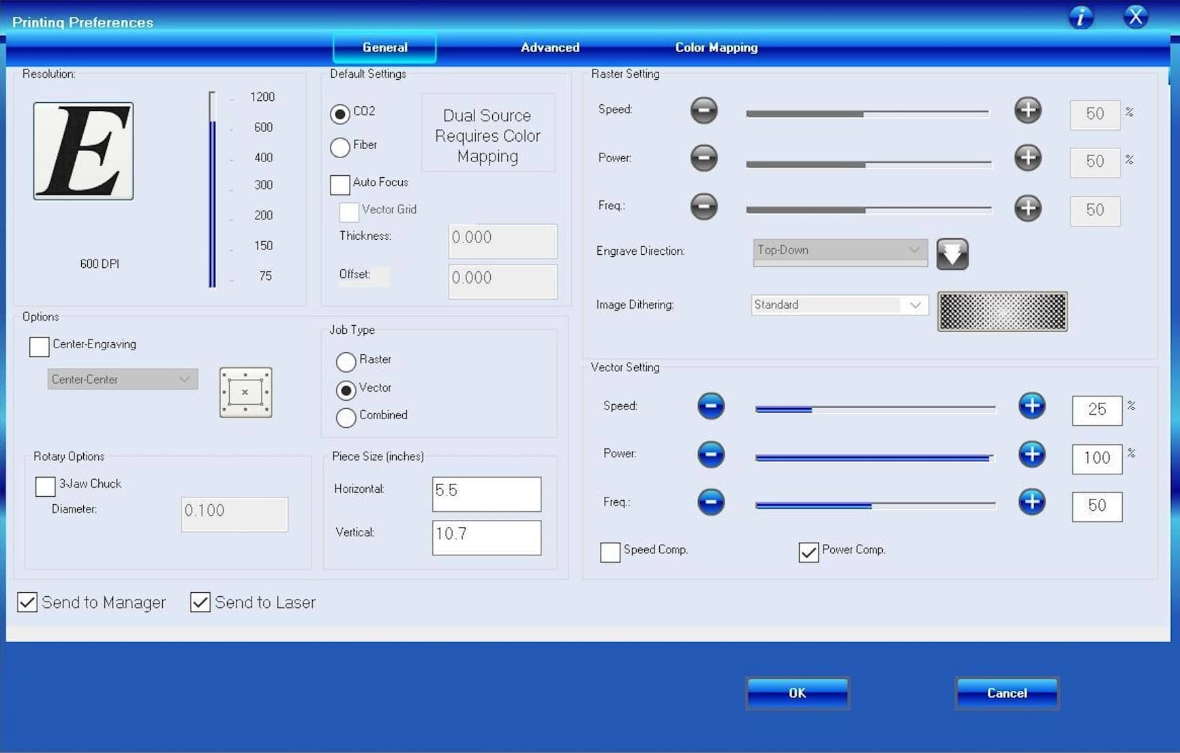Switch to the Advanced tab

(549, 47)
